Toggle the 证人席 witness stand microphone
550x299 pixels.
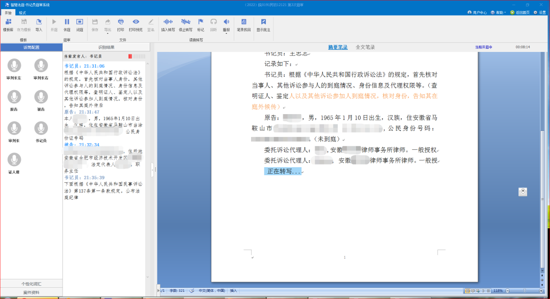point(14,159)
